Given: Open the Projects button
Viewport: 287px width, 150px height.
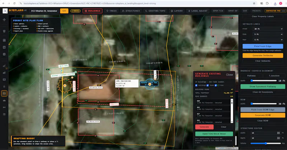Looking at the screenshot, I should (x=257, y=11).
